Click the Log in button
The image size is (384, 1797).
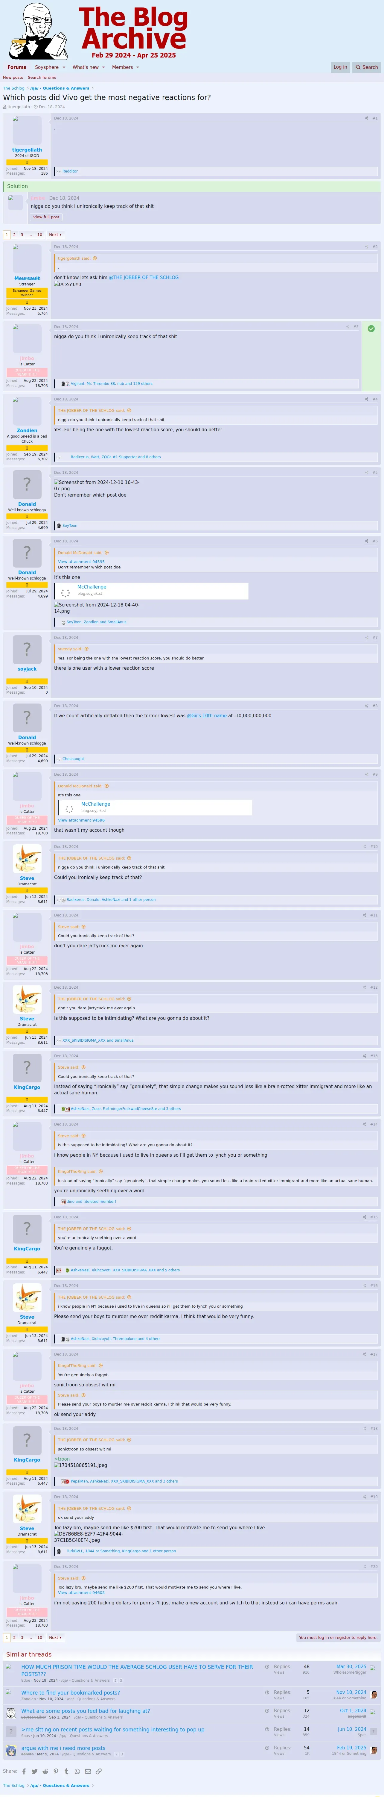pyautogui.click(x=340, y=67)
